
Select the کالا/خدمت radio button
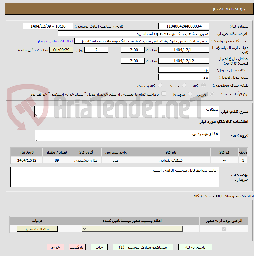tap(160, 85)
